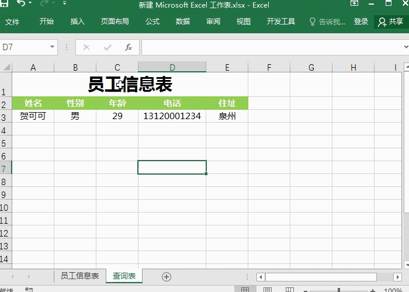The height and width of the screenshot is (292, 409).
Task: Select column G header
Action: (311, 67)
